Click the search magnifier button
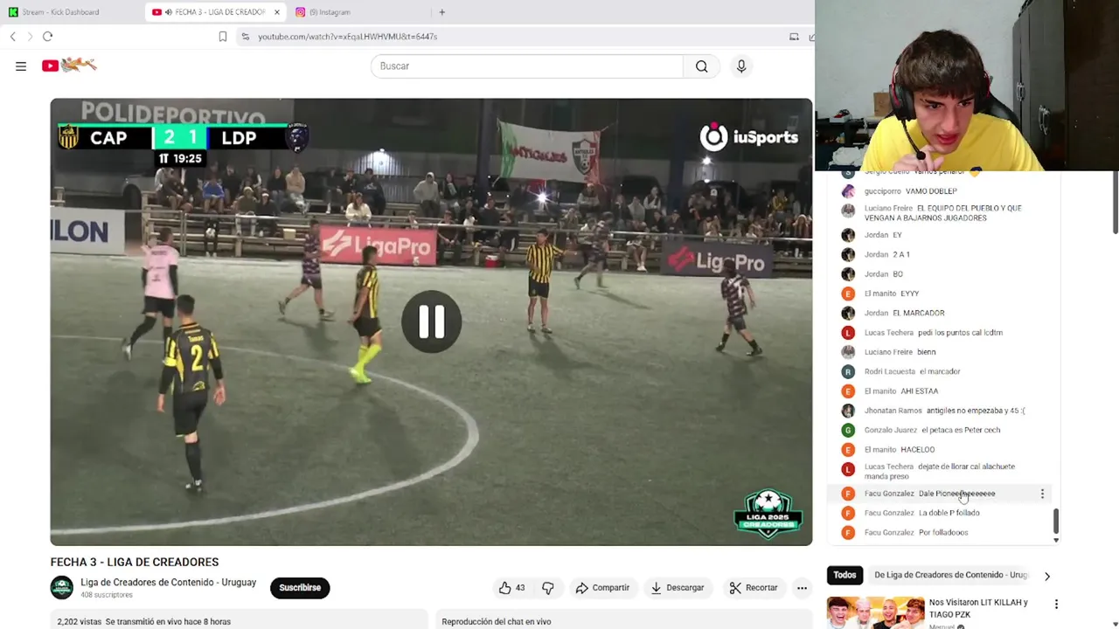This screenshot has height=629, width=1119. [x=701, y=66]
